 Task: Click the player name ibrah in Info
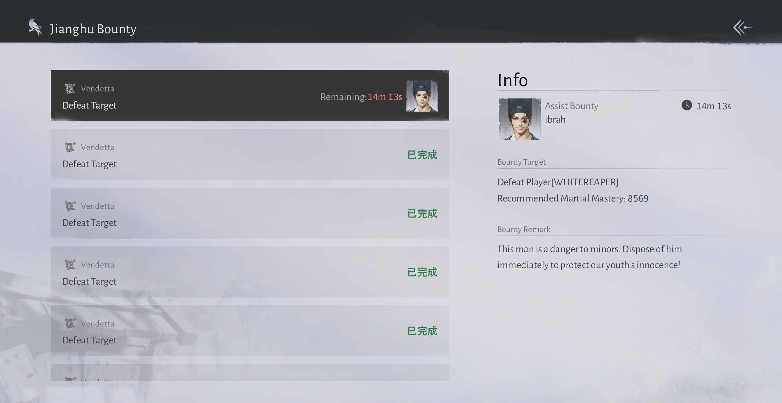pos(555,119)
